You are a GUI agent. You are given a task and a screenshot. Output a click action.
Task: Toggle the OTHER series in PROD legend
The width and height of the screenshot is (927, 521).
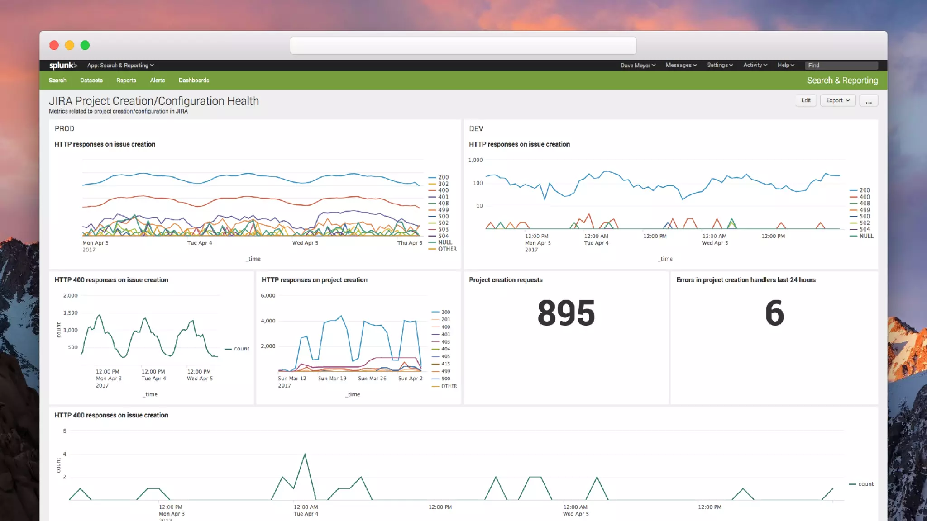(447, 249)
